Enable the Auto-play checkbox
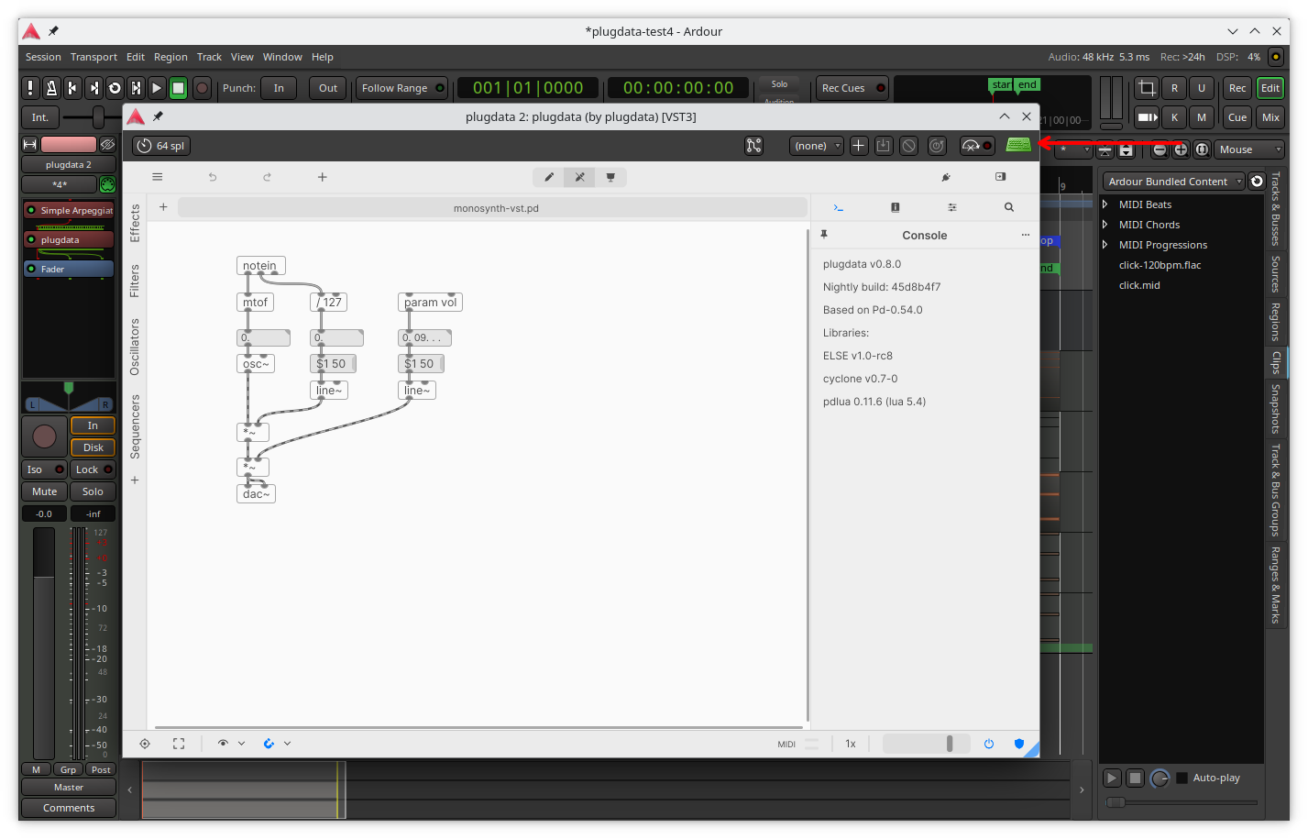The width and height of the screenshot is (1308, 839). click(1182, 778)
